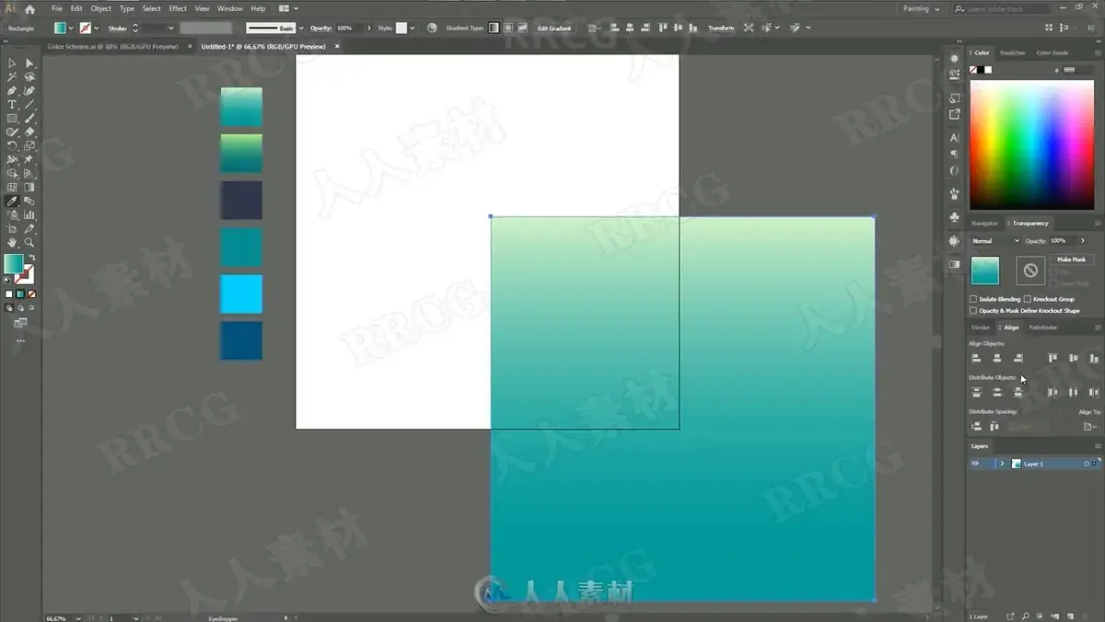Open the Painting workspace dropdown
1105x622 pixels.
click(x=921, y=8)
